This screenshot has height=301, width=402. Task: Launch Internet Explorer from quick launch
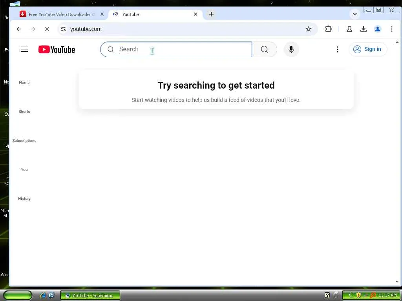click(x=43, y=296)
